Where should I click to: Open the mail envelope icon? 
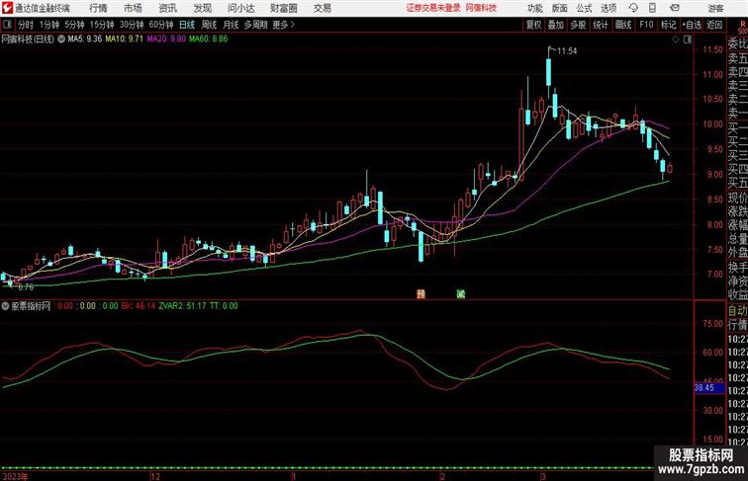tap(675, 8)
